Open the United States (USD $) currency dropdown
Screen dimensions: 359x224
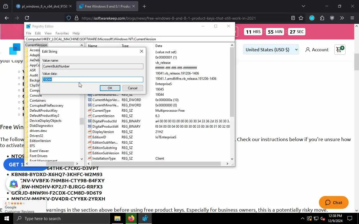[271, 50]
